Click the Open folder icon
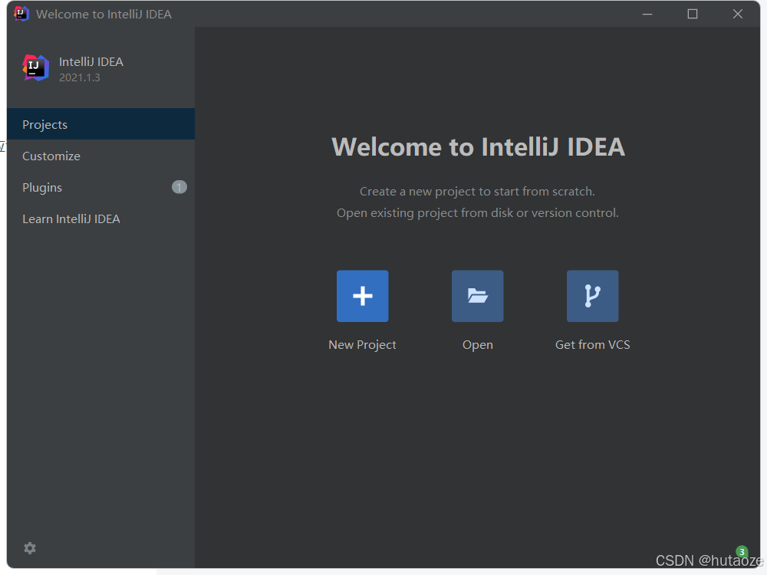 coord(477,296)
